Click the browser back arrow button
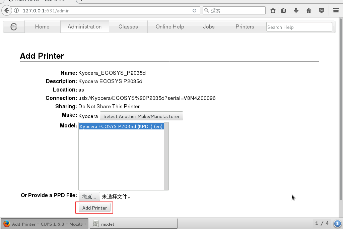This screenshot has height=229, width=343. 7,10
